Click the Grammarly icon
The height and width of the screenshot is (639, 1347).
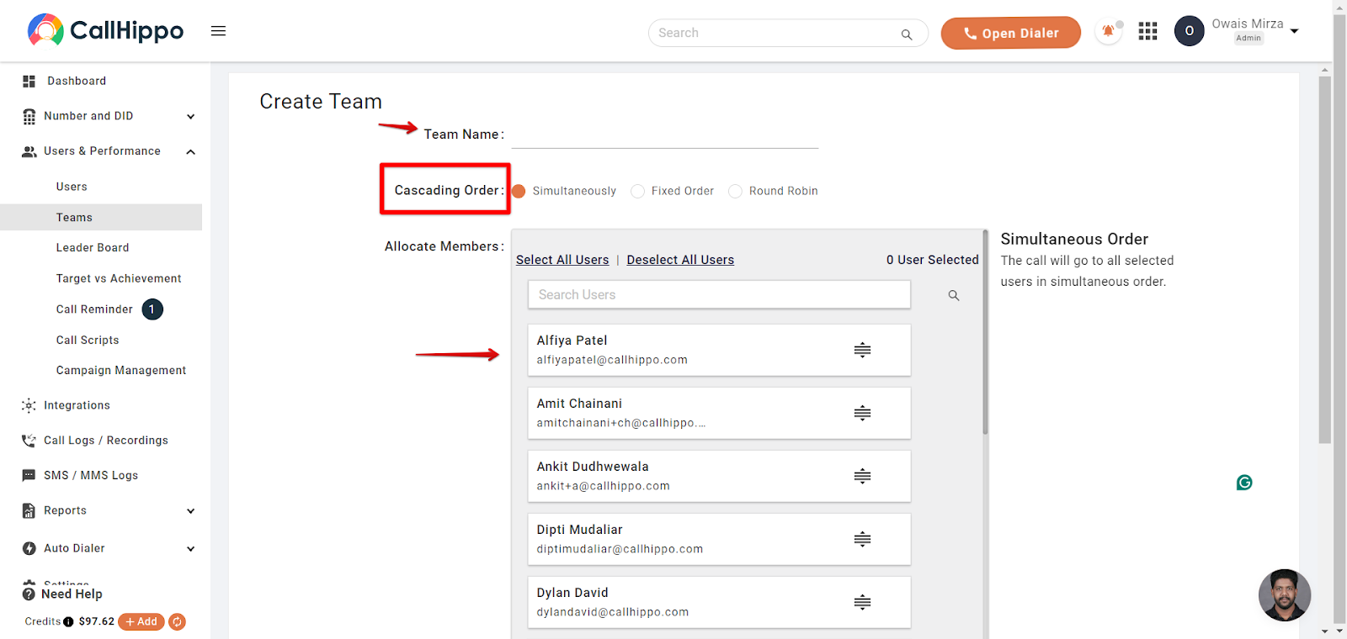(x=1244, y=483)
